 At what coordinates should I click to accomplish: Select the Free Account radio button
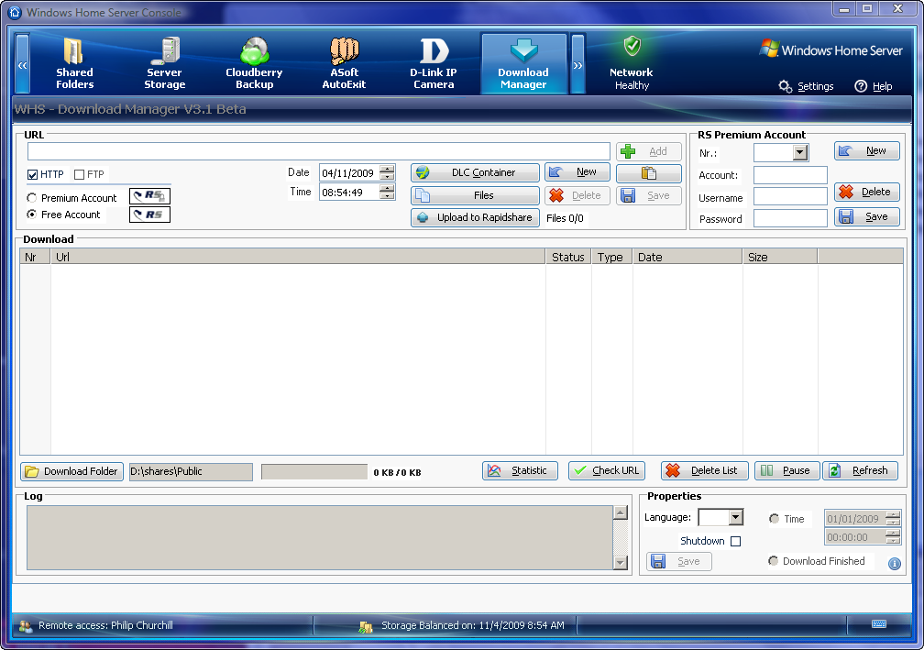coord(32,215)
